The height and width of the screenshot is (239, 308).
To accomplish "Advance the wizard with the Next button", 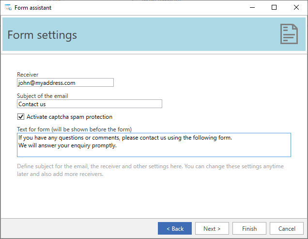I will point(212,228).
